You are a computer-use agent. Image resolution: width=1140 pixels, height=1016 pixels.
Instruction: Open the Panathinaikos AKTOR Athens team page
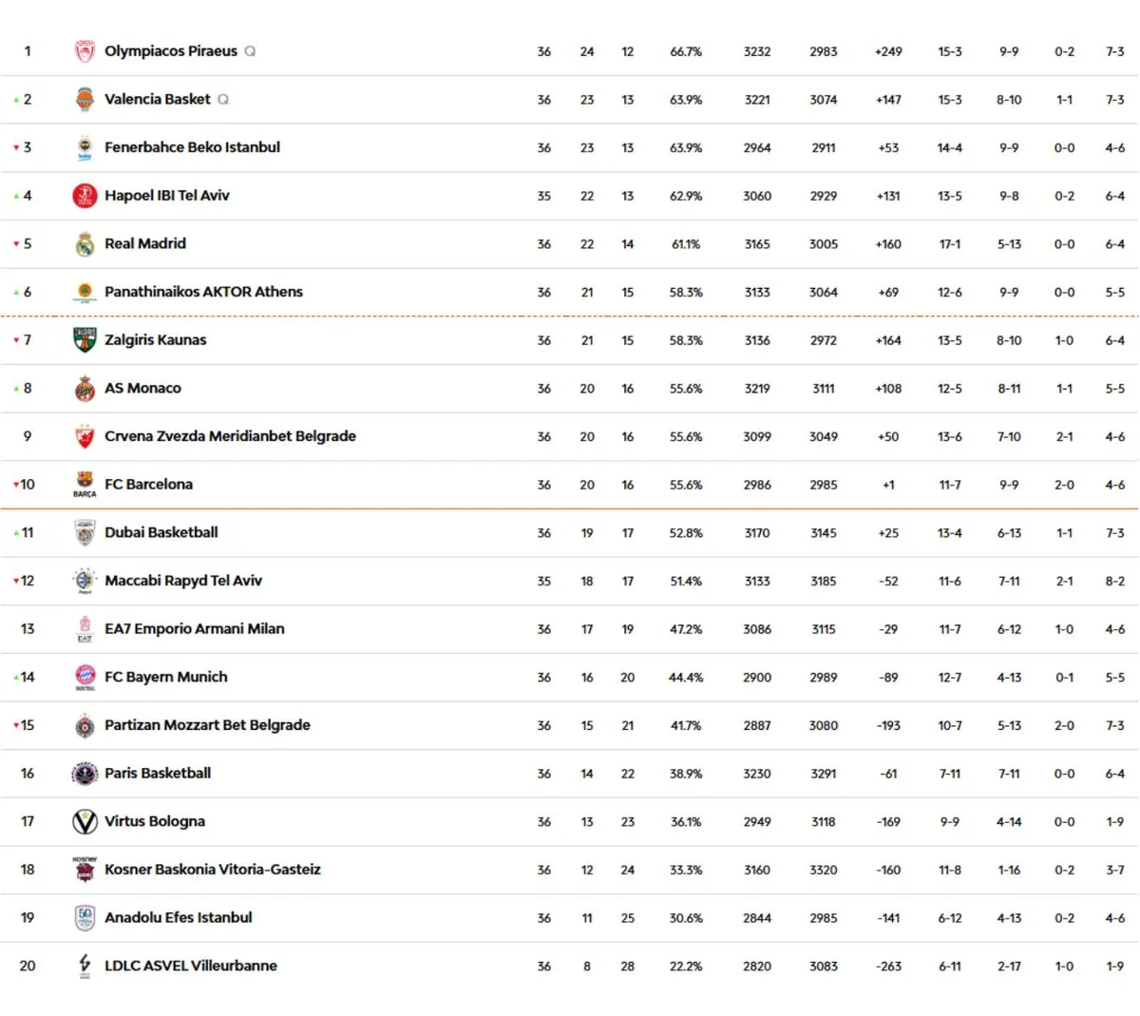pyautogui.click(x=203, y=292)
